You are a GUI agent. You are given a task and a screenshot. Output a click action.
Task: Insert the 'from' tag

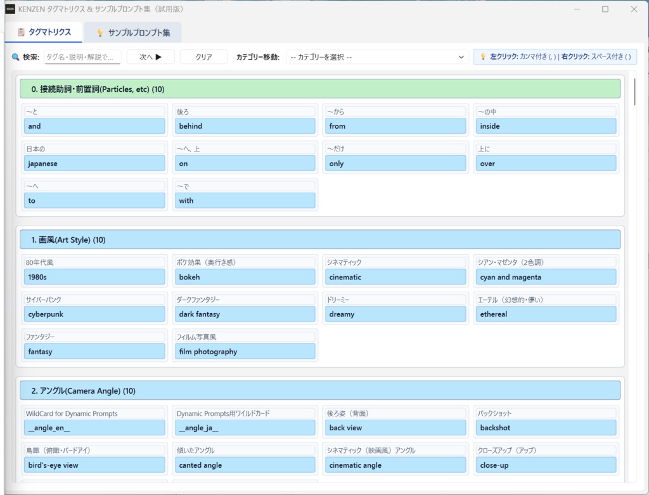[x=395, y=126]
